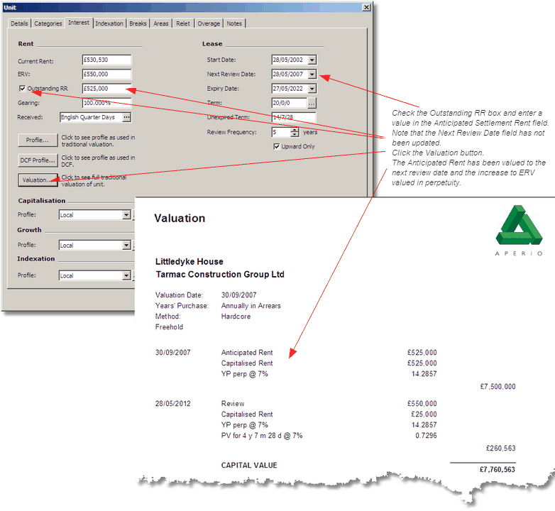Select the Interest tab
The height and width of the screenshot is (511, 555).
(x=79, y=23)
